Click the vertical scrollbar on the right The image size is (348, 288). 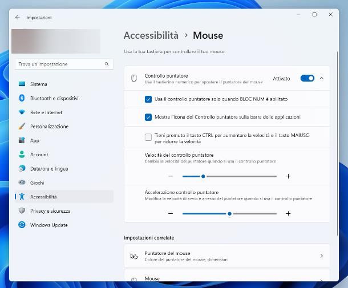(338, 143)
